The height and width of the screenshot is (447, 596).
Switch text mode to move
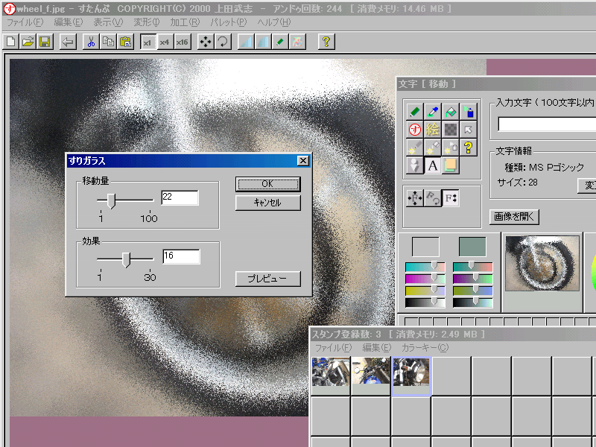pyautogui.click(x=415, y=198)
